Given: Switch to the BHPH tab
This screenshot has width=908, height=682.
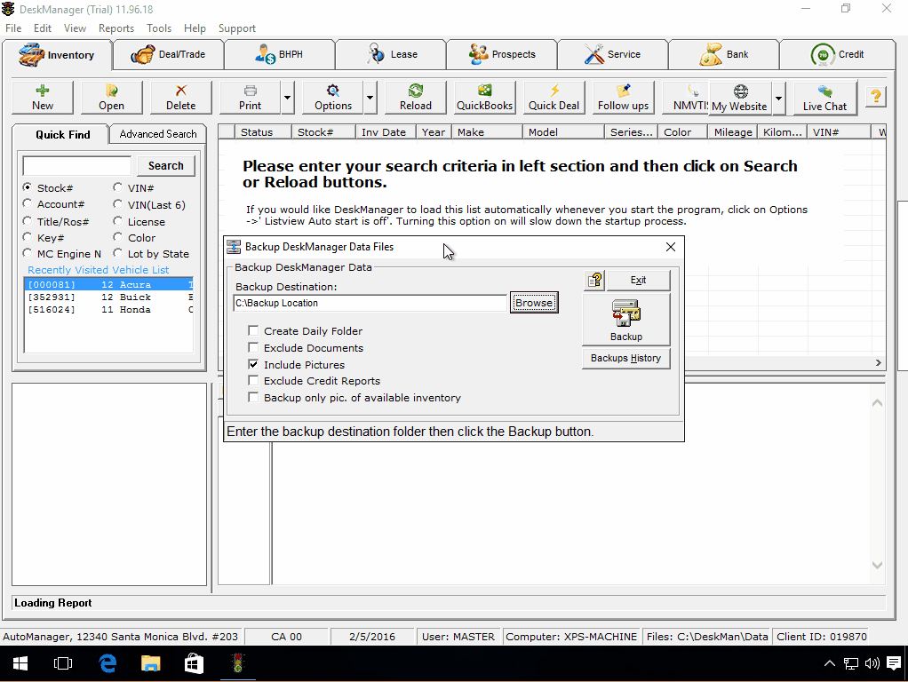Looking at the screenshot, I should pyautogui.click(x=279, y=54).
